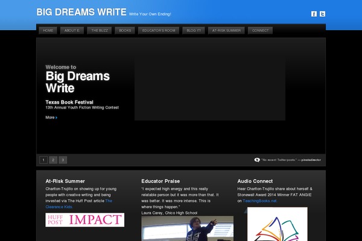
Task: Open the Twitter icon in the header
Action: tap(322, 14)
